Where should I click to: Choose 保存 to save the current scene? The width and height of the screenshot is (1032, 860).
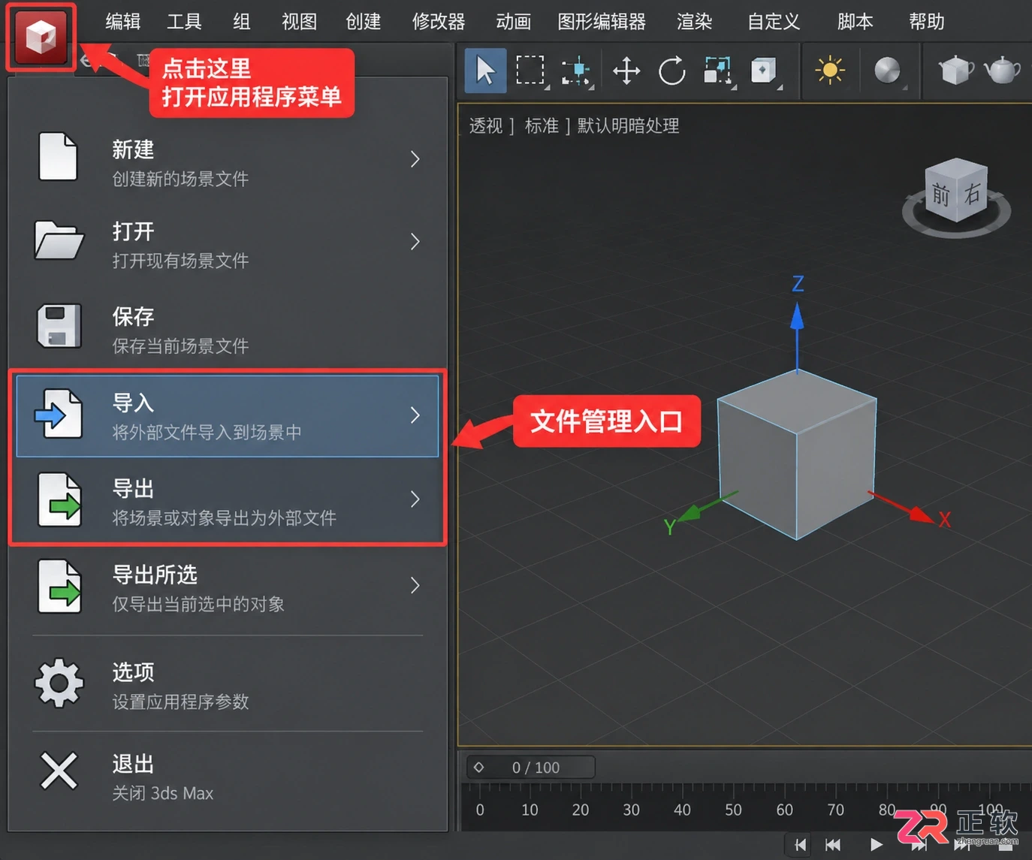227,330
